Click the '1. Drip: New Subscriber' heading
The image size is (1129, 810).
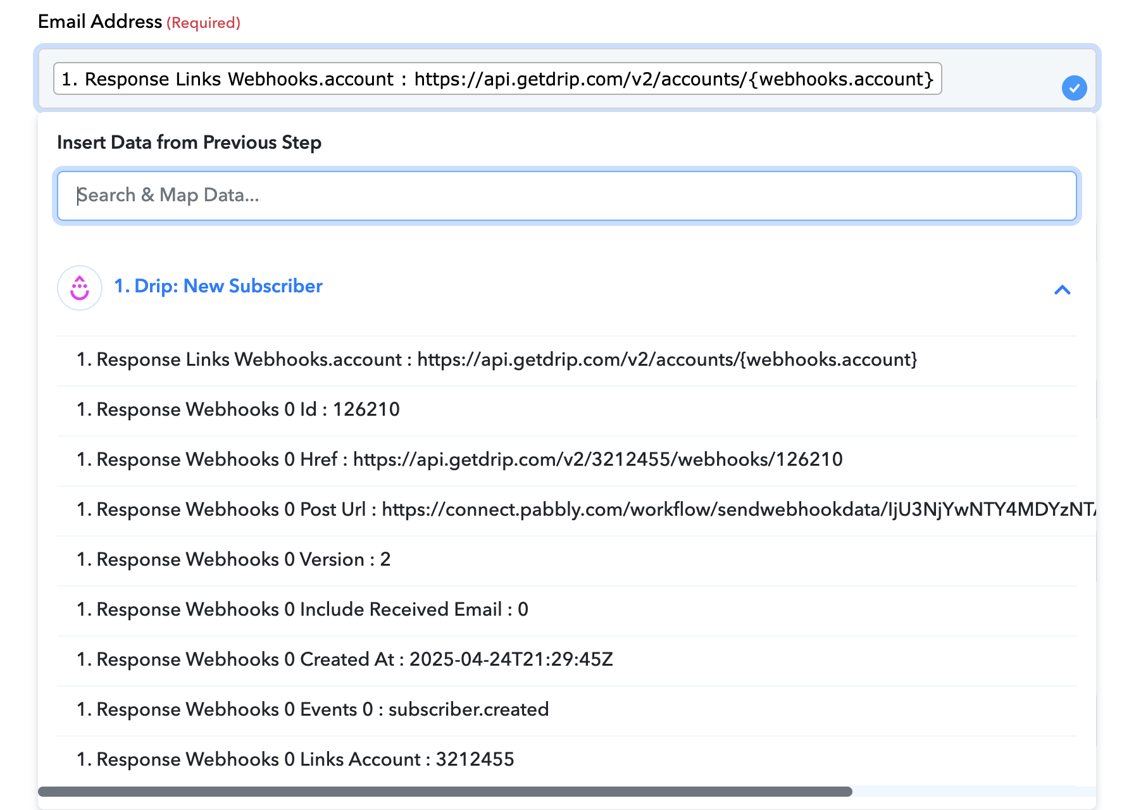[218, 286]
